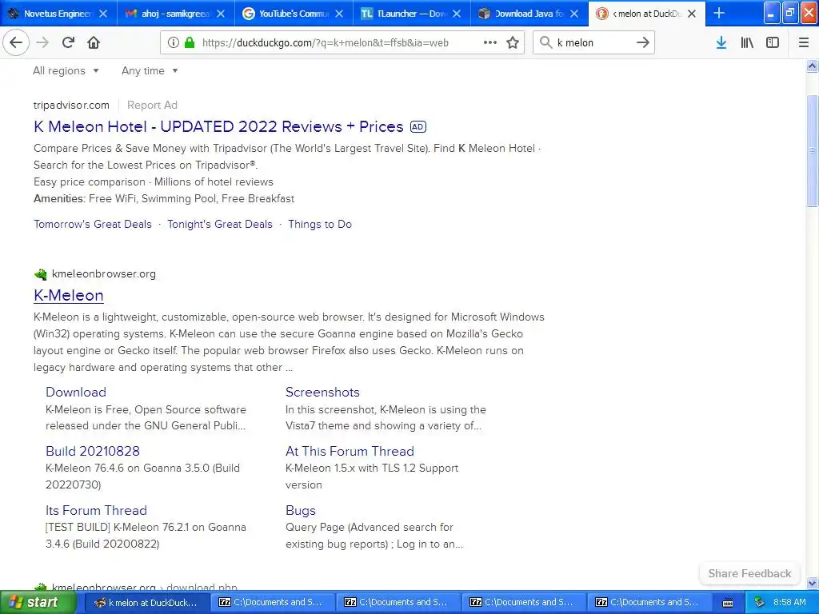Click the vertical scrollbar thumb
819x614 pixels.
812,151
